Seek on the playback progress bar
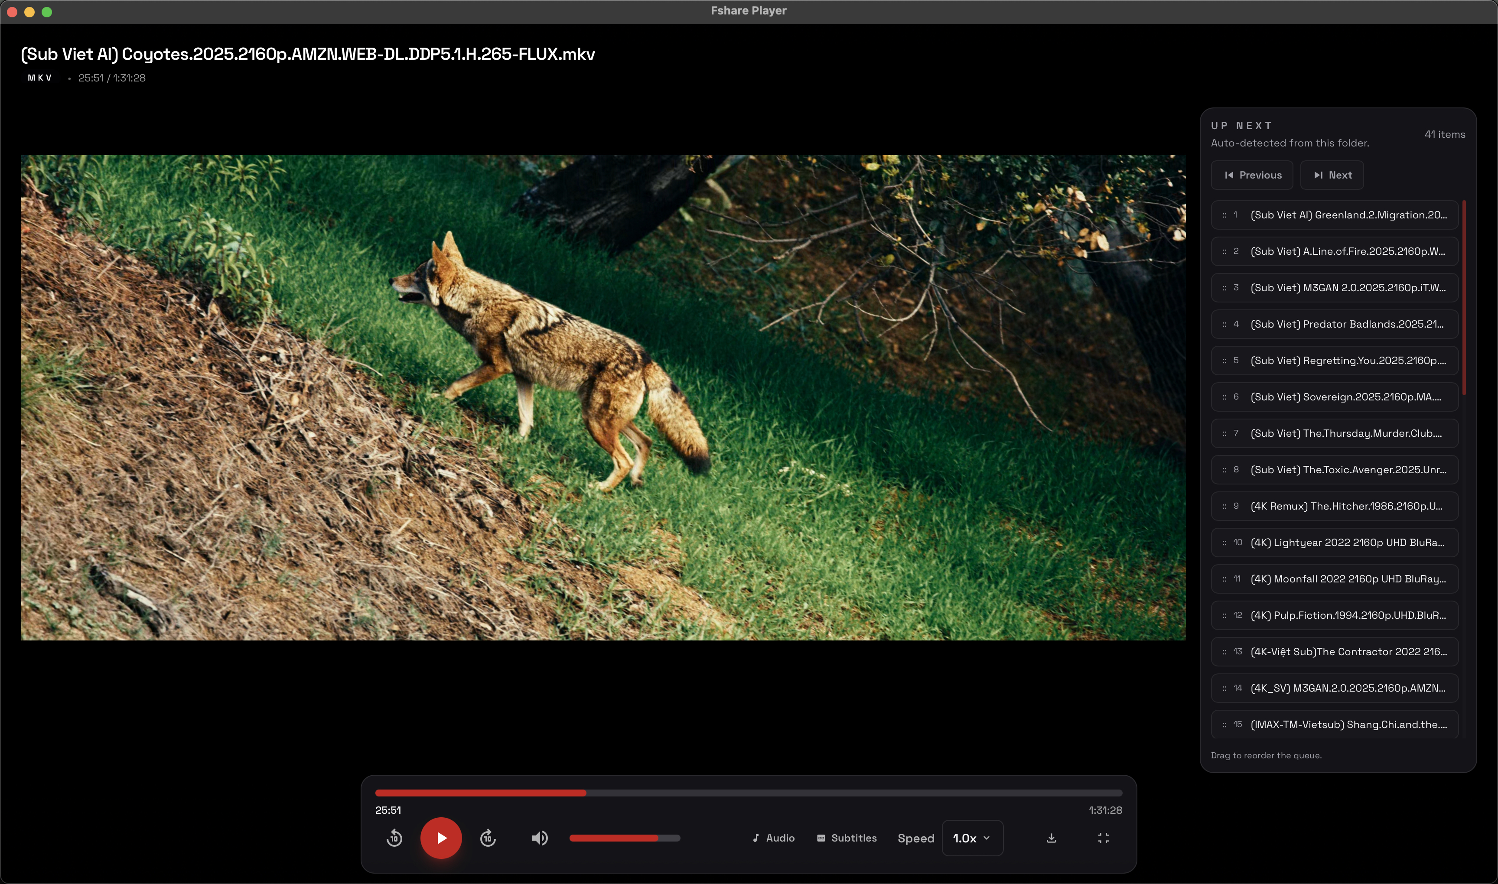Screen dimensions: 1498x884 [x=748, y=793]
